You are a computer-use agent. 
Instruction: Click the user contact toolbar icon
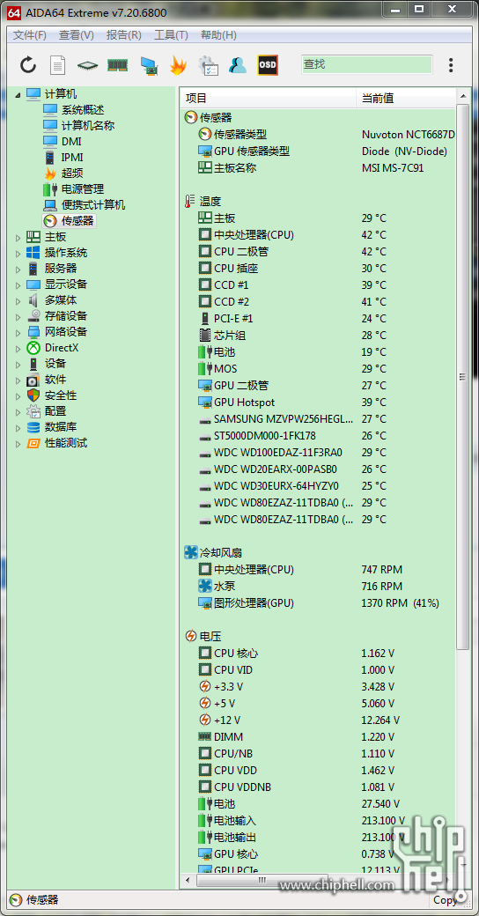coord(238,65)
